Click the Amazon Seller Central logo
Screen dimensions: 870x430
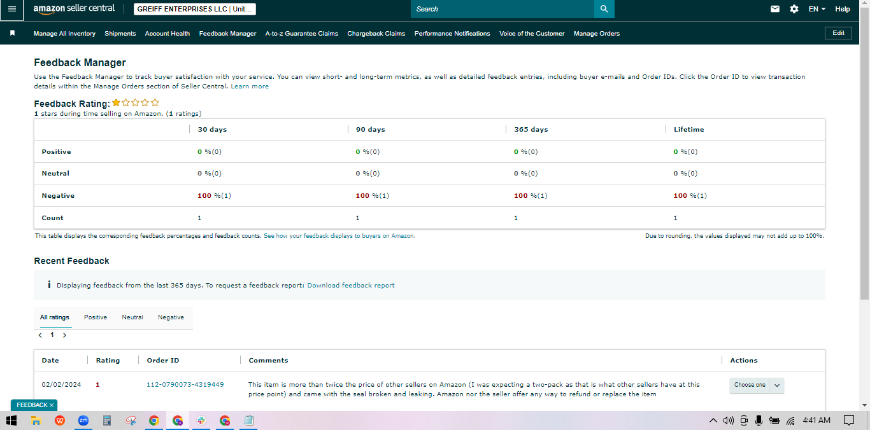[x=74, y=9]
